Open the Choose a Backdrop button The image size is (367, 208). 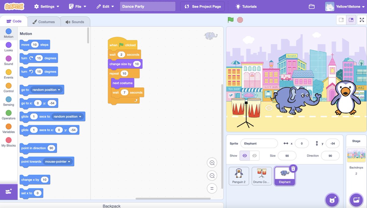click(x=356, y=200)
